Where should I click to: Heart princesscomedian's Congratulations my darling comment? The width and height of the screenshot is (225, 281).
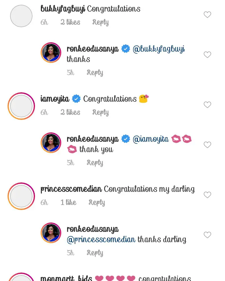(207, 195)
